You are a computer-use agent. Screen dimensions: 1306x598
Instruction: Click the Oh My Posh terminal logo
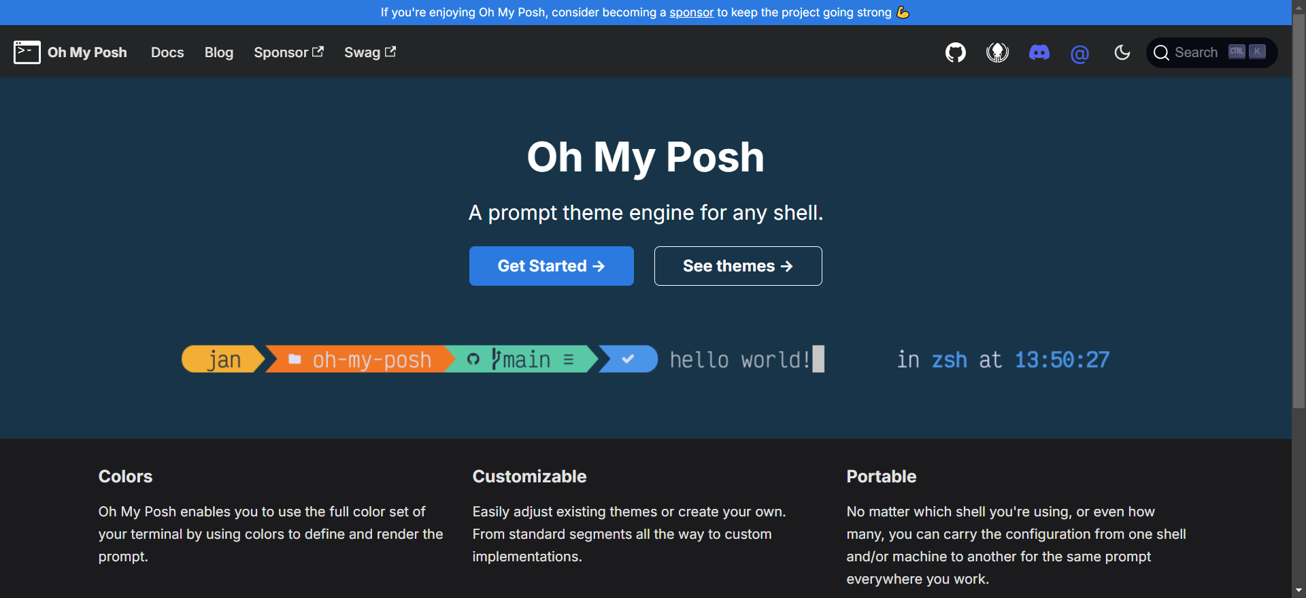pos(27,52)
